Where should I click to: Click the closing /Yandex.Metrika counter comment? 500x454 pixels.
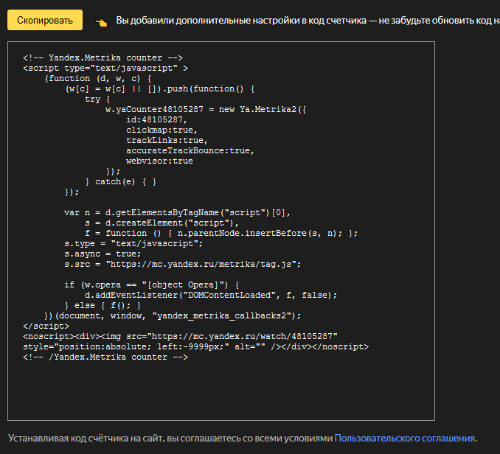(105, 356)
